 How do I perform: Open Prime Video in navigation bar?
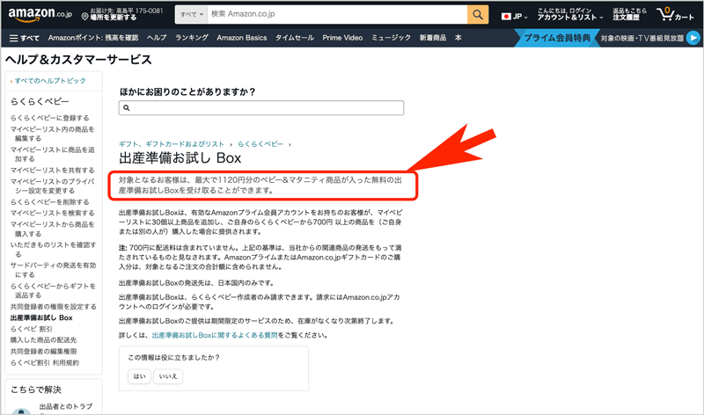pos(342,38)
